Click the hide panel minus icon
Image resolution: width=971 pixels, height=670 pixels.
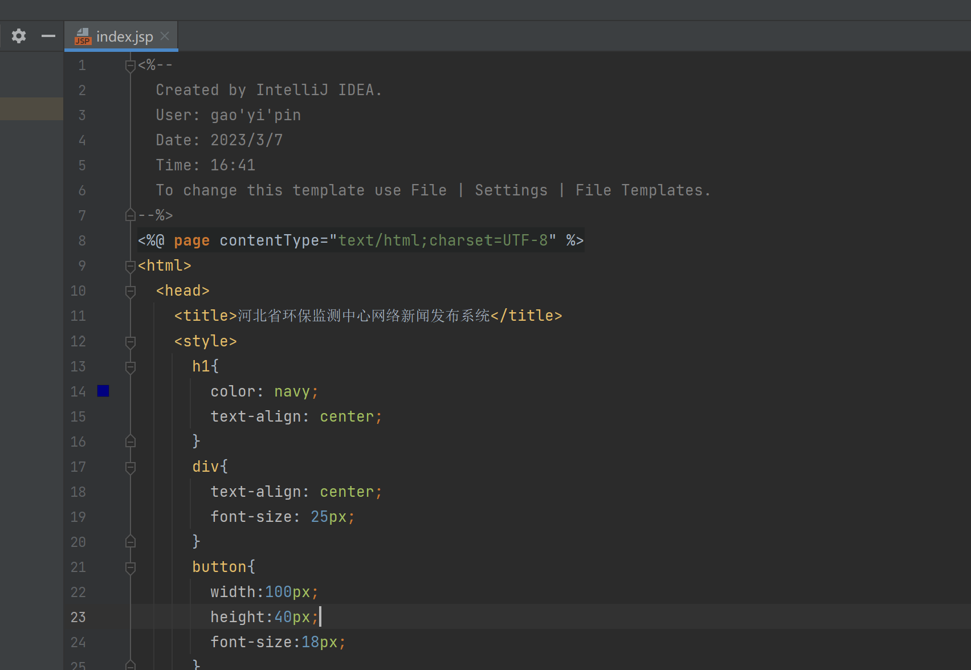[x=48, y=36]
